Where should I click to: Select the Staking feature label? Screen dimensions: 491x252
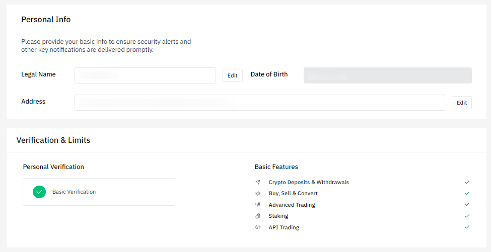pyautogui.click(x=278, y=216)
